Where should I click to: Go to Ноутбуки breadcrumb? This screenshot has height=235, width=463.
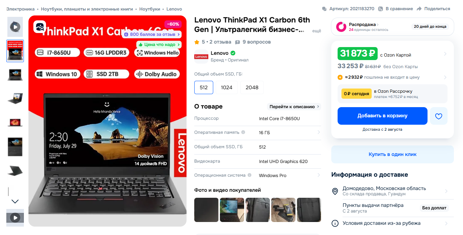click(x=150, y=9)
